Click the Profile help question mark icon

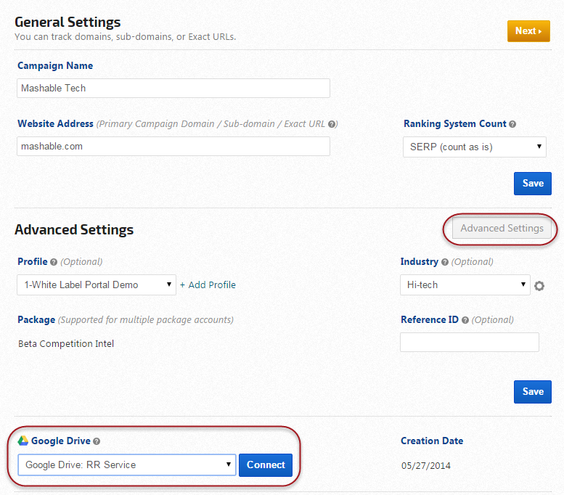54,262
